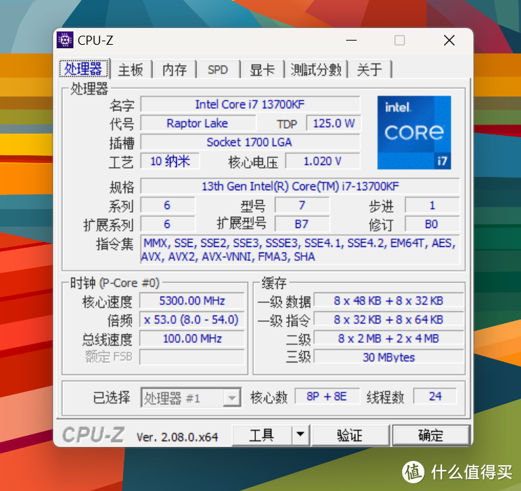Click the CPU-Z app icon in title bar
521x491 pixels.
click(65, 40)
